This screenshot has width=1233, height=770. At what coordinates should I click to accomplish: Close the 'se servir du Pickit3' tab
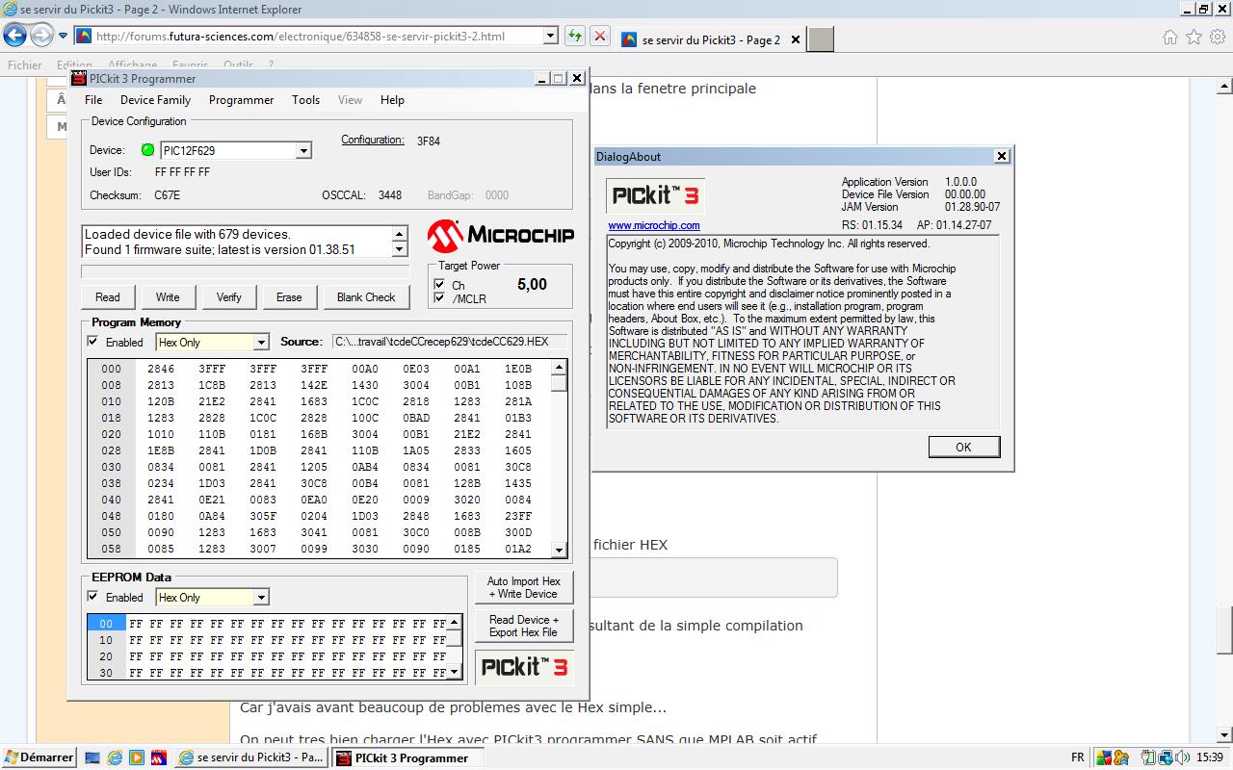[x=795, y=40]
